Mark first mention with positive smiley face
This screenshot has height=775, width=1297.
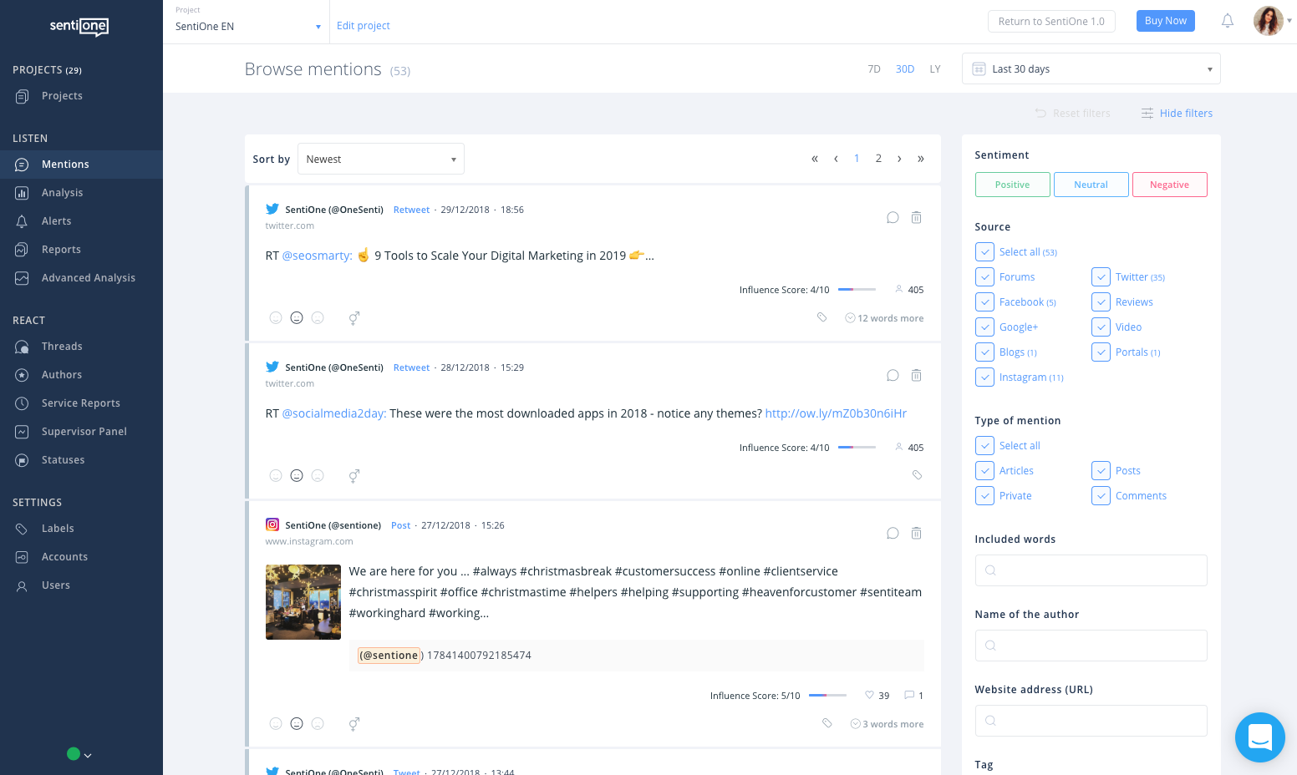276,318
